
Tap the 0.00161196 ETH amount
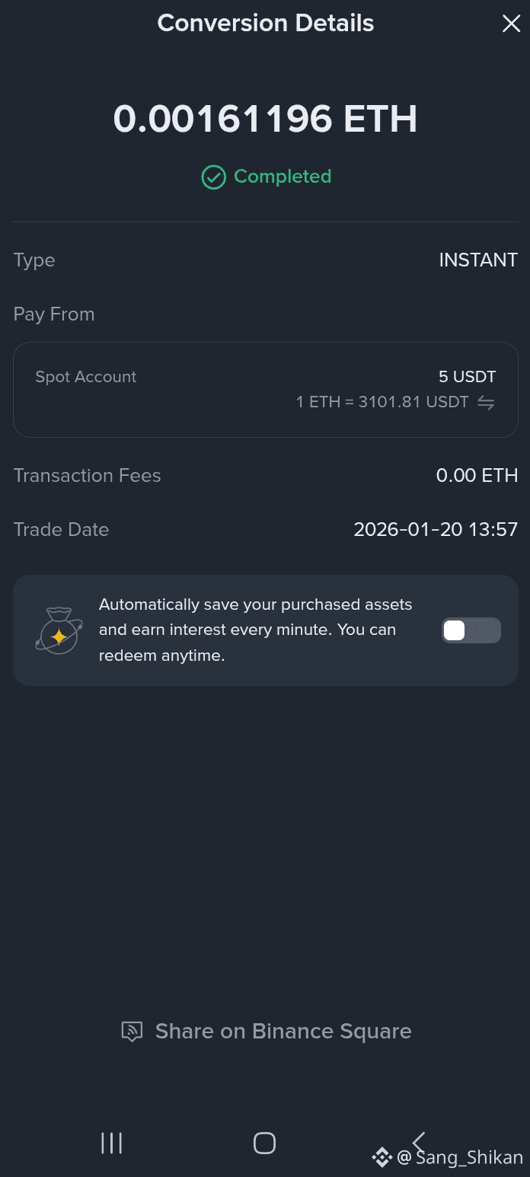(265, 120)
